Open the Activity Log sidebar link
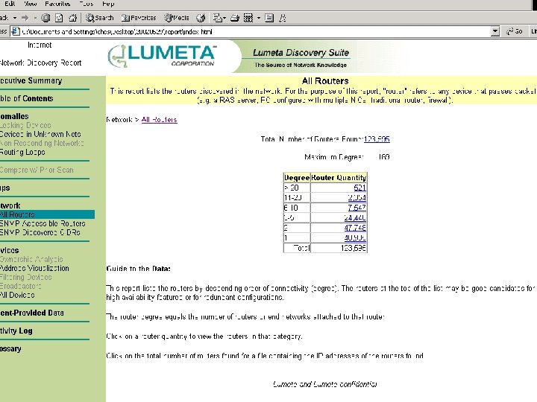The height and width of the screenshot is (402, 537). pyautogui.click(x=16, y=331)
